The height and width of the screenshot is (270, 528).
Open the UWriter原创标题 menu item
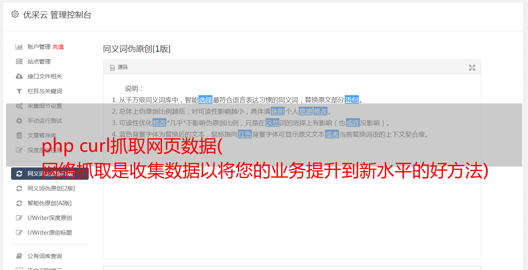point(50,233)
